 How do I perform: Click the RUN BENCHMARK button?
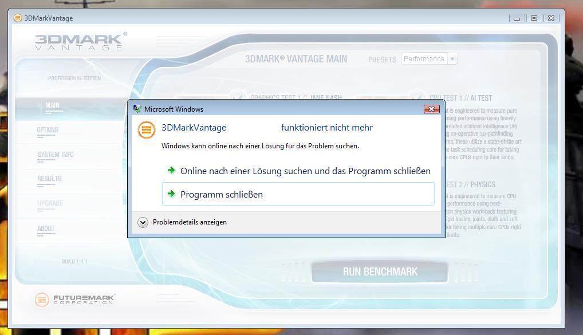[380, 272]
